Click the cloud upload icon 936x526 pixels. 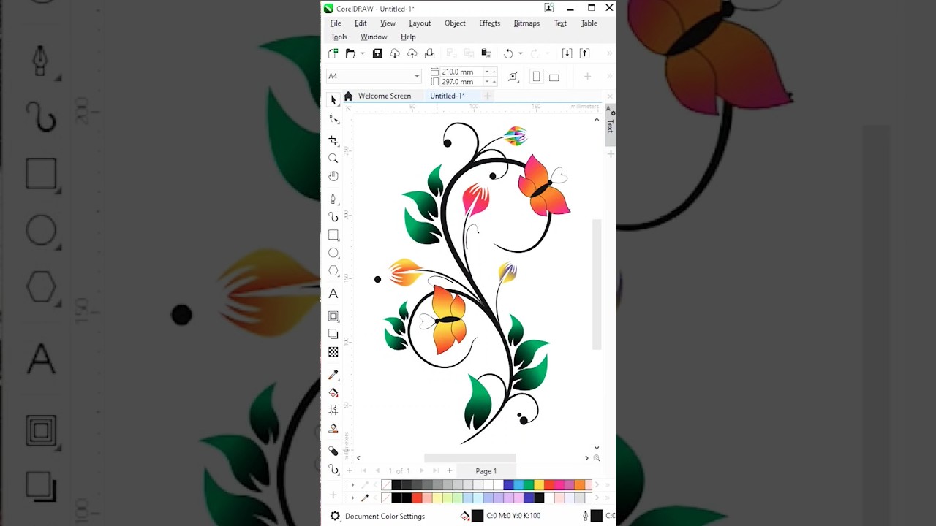point(412,53)
